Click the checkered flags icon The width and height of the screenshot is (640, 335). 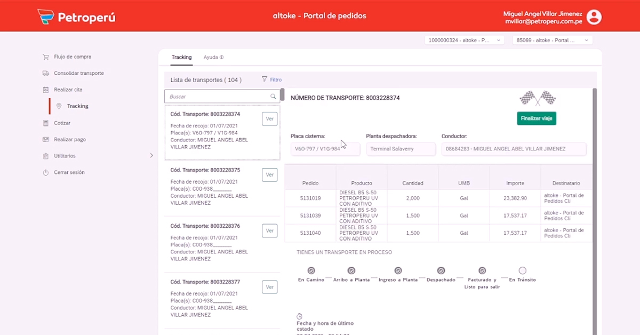point(537,98)
